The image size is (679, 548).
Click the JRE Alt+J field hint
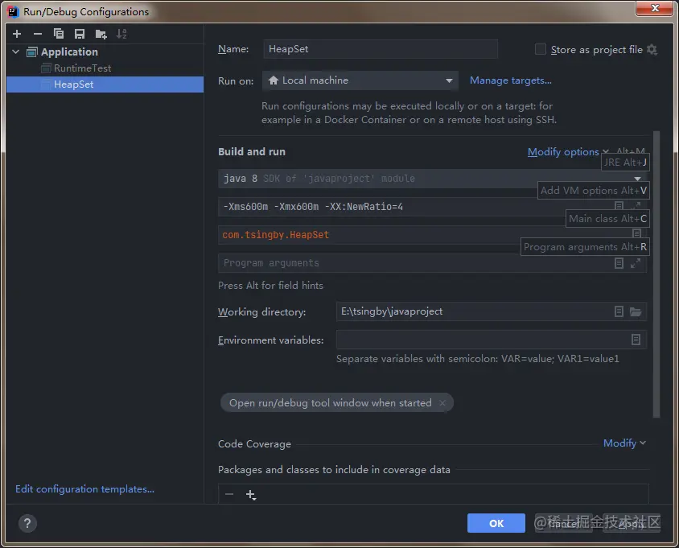click(x=625, y=163)
